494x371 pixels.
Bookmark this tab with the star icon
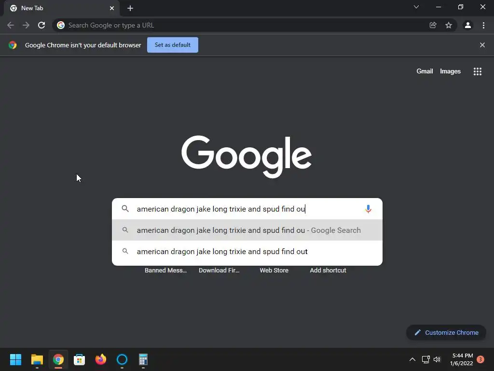coord(449,25)
